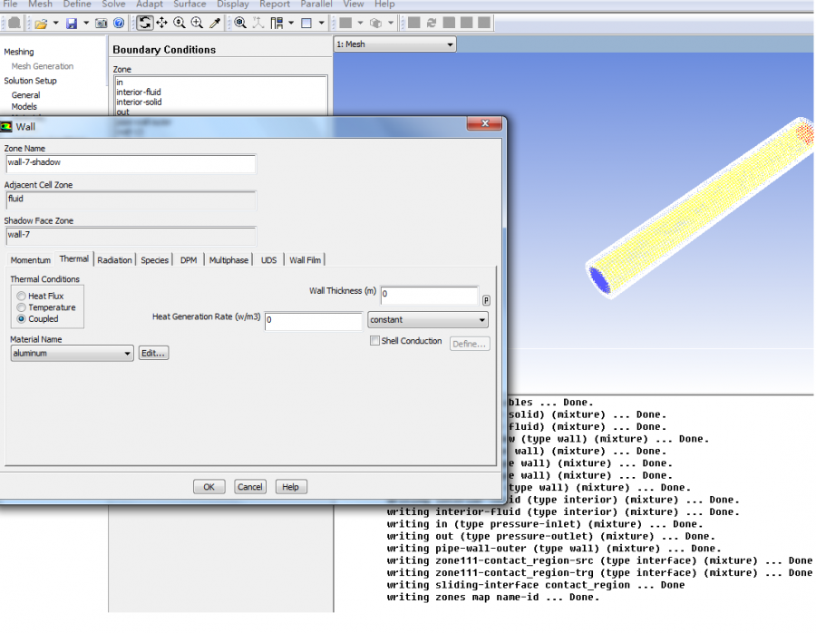The width and height of the screenshot is (816, 633).
Task: Open the Solve menu
Action: pos(113,5)
